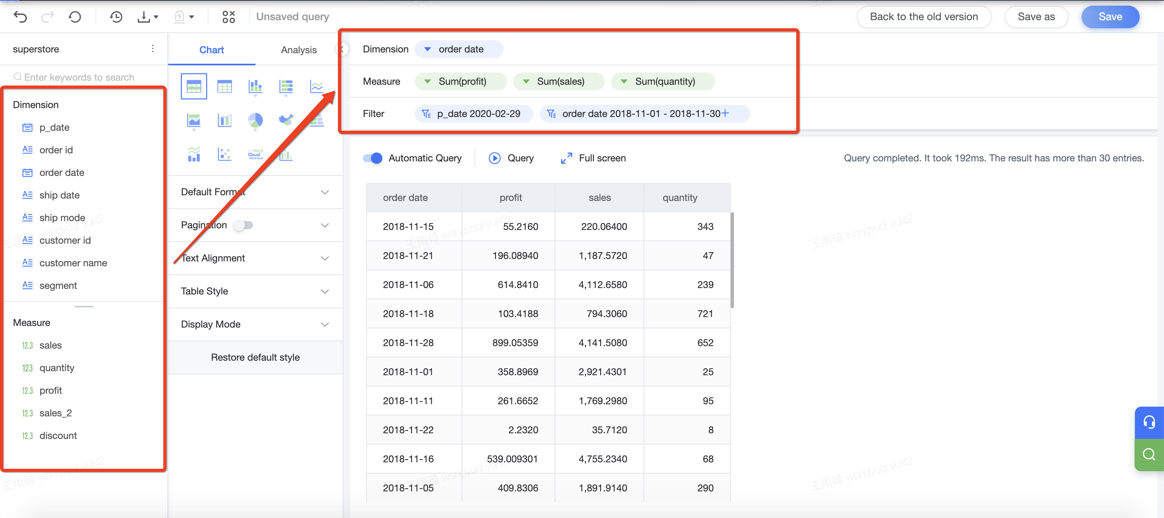The height and width of the screenshot is (518, 1164).
Task: Click the Unsaved query title
Action: coord(292,17)
